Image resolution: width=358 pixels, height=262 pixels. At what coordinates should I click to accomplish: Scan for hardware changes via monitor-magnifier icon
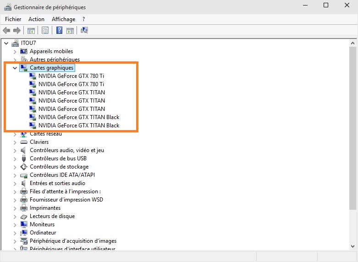pos(84,30)
